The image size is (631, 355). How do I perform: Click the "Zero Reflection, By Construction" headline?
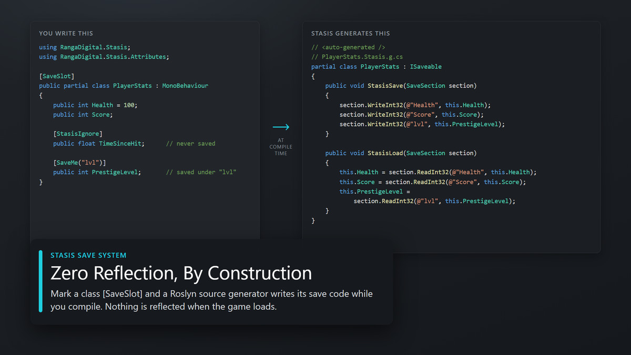coord(181,273)
